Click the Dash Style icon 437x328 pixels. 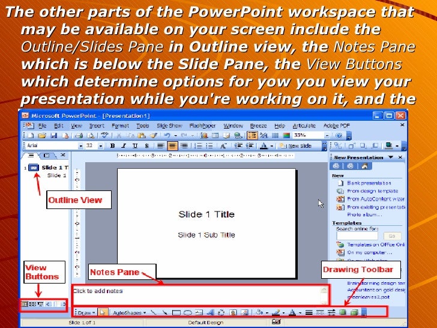(x=320, y=312)
